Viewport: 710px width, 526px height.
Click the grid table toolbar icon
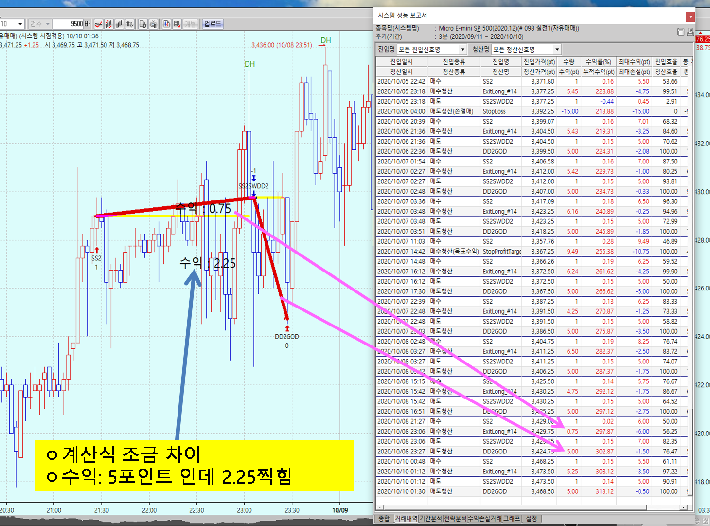177,24
